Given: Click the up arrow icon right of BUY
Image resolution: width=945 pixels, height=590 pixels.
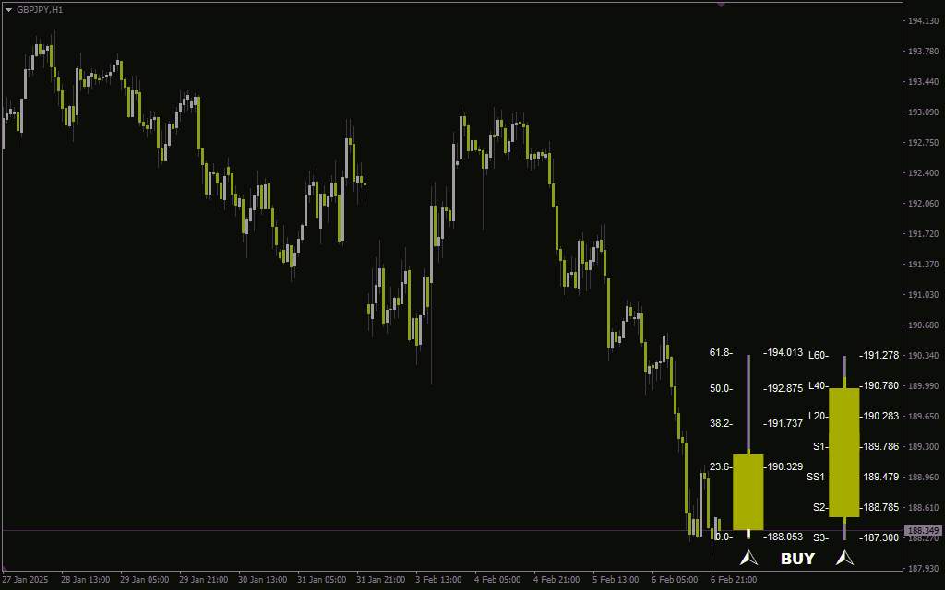Looking at the screenshot, I should 844,558.
